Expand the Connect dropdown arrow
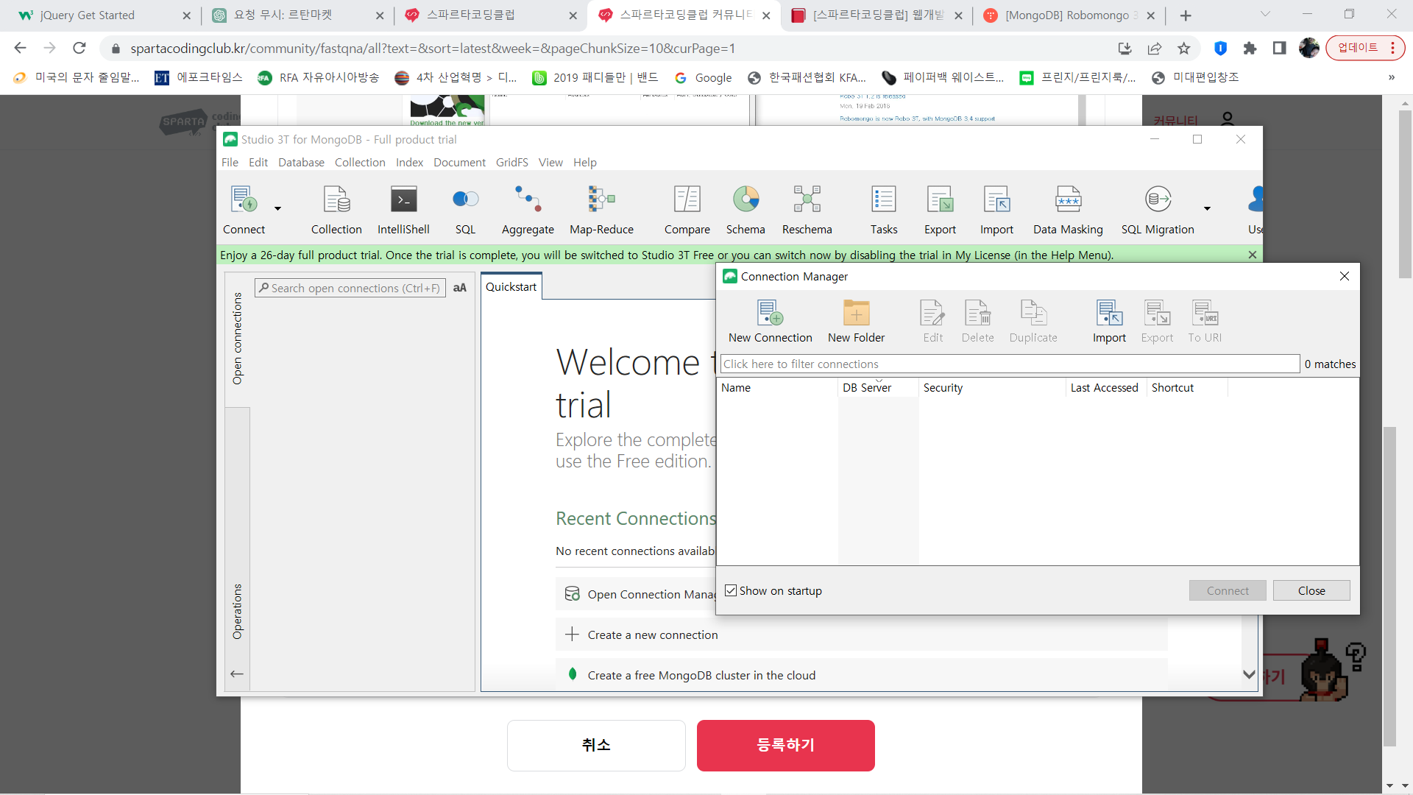Screen dimensions: 1413x795 (277, 208)
